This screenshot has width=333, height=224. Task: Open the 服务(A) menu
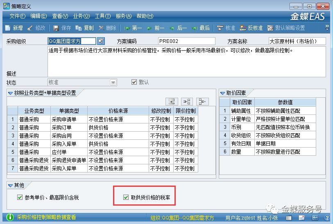pos(124,16)
